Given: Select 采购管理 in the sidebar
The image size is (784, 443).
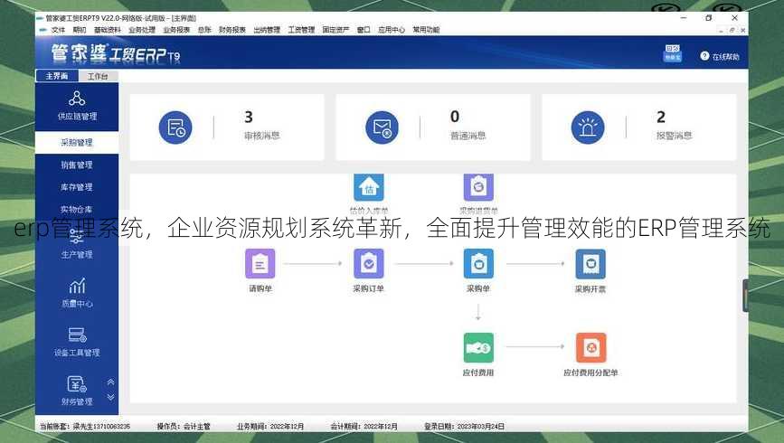Looking at the screenshot, I should tap(77, 143).
